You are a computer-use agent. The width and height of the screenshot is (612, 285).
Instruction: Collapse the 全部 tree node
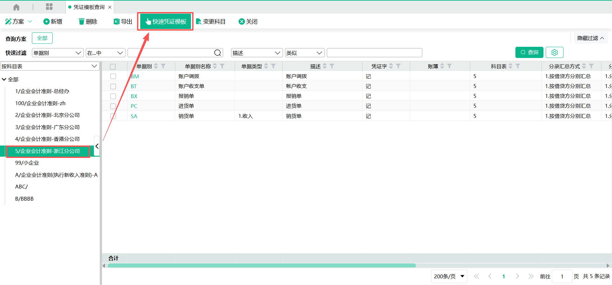coord(4,79)
